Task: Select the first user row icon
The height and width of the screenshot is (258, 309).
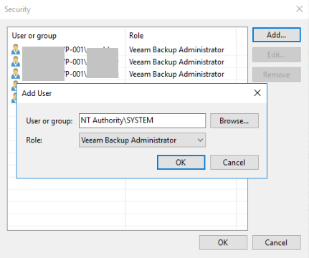Action: point(16,49)
